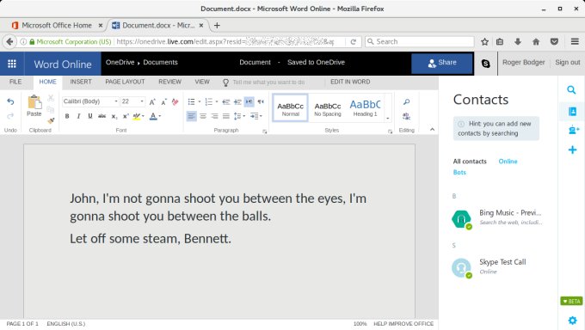The image size is (585, 330).
Task: Click the Tell me what you want to do box
Action: [268, 82]
